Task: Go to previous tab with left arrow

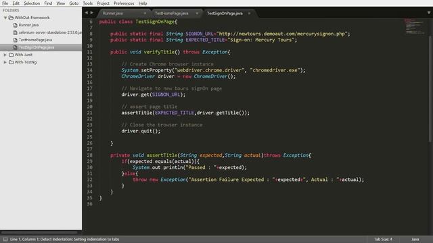Action: (x=87, y=13)
